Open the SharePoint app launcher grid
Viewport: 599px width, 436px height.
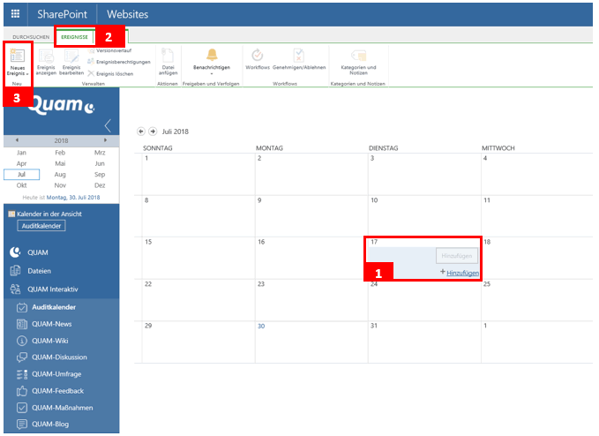pos(15,14)
